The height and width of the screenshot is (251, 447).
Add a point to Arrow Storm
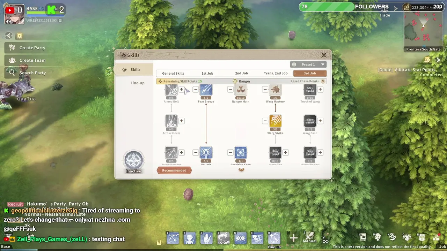(181, 121)
